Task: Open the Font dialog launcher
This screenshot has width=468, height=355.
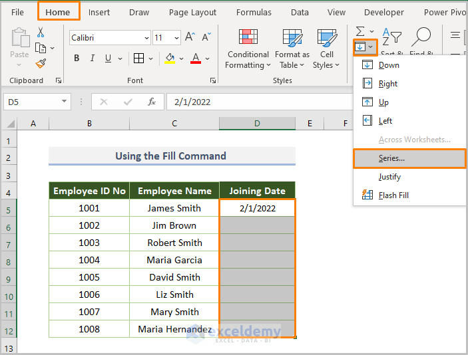Action: (213, 80)
